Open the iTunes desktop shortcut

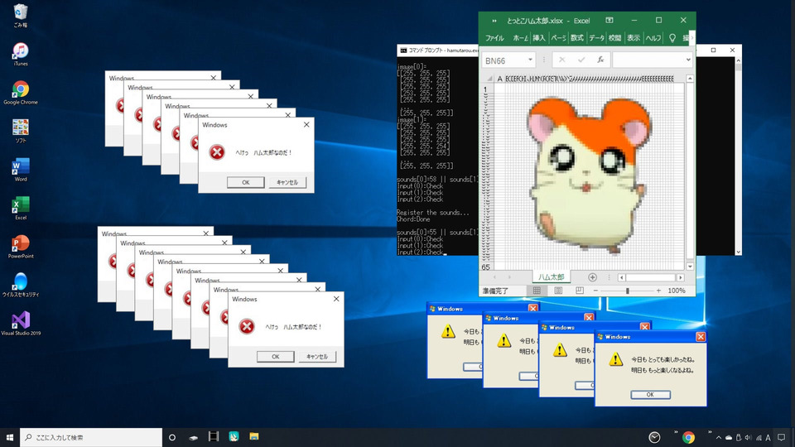click(x=20, y=54)
